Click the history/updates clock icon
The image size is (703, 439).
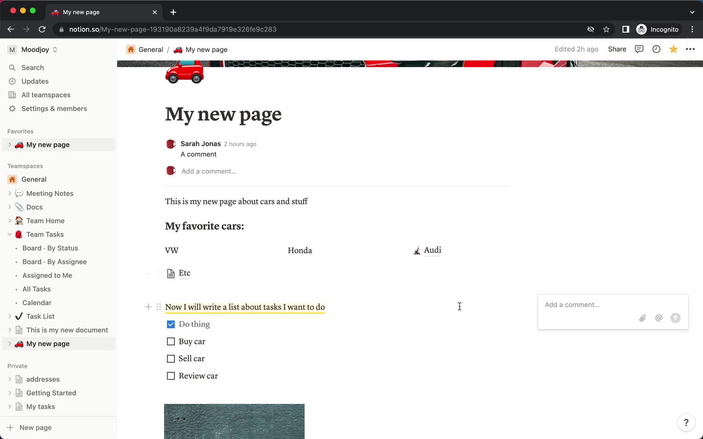tap(656, 49)
